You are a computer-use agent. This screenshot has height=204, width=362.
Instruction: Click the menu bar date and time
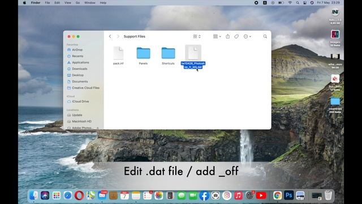328,3
